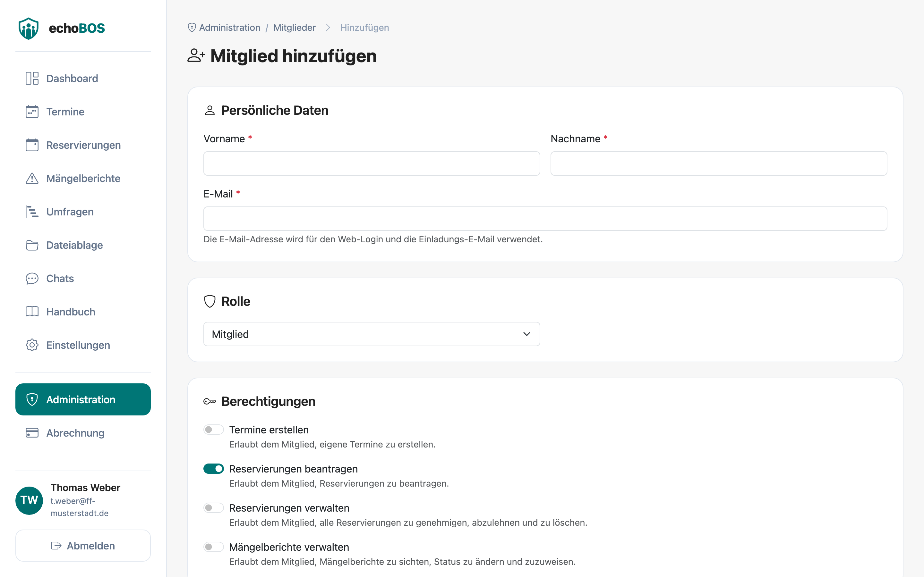Open Termine in the sidebar
The image size is (924, 577).
click(83, 112)
